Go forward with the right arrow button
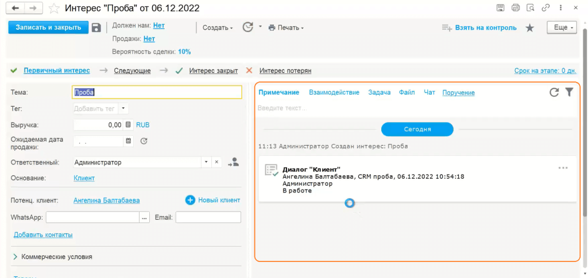The image size is (588, 278). click(33, 8)
